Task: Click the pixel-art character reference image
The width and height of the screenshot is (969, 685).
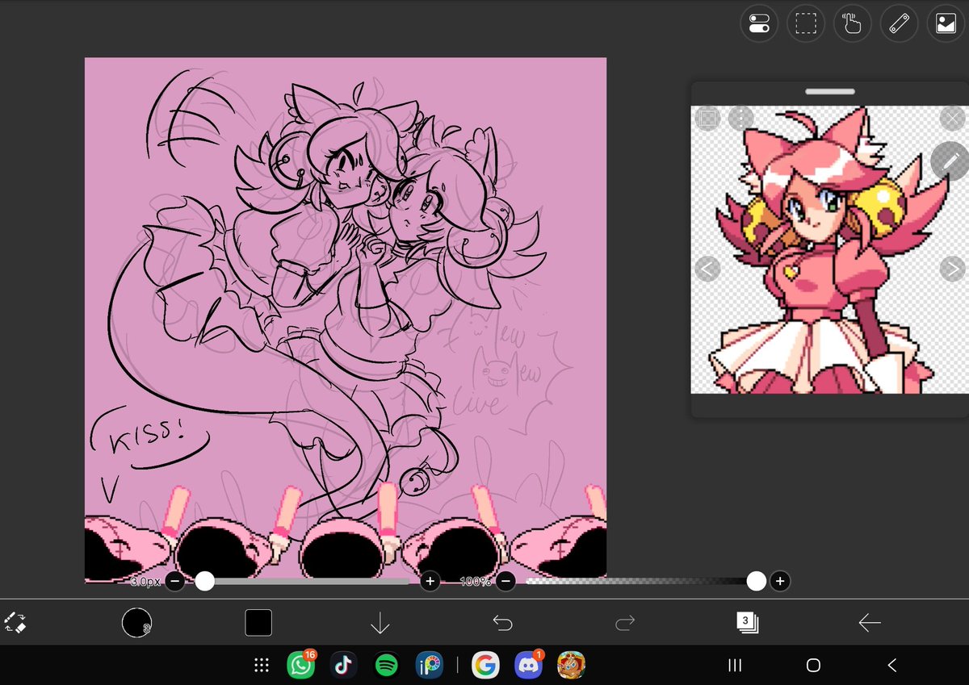Action: [x=829, y=250]
